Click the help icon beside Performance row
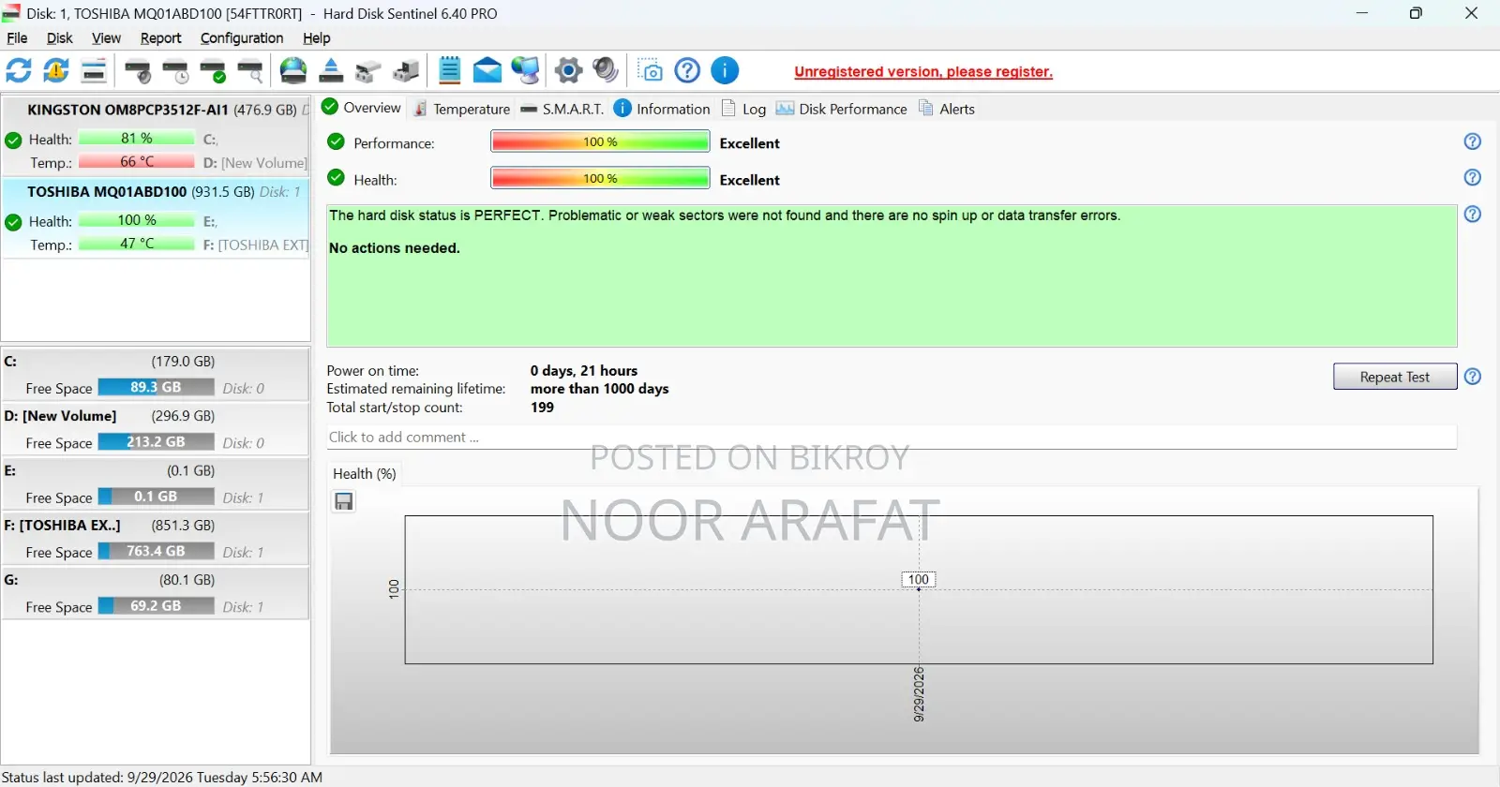This screenshot has width=1500, height=787. coord(1473,141)
